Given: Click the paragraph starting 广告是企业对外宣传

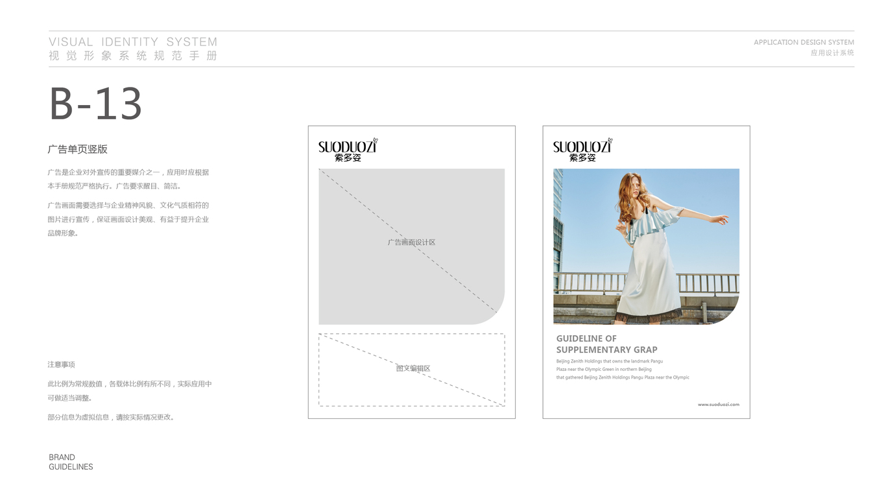Looking at the screenshot, I should click(x=128, y=179).
